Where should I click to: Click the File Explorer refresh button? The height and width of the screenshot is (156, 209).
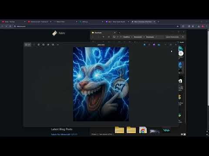109,37
